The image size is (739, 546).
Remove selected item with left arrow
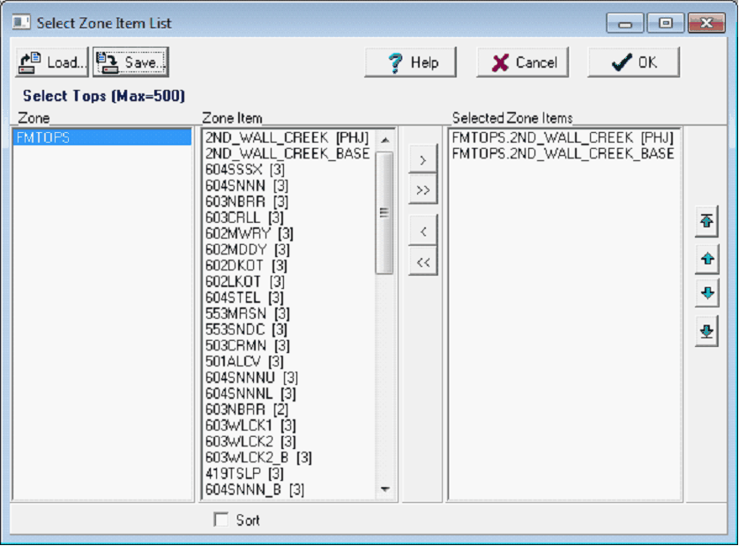tap(423, 232)
